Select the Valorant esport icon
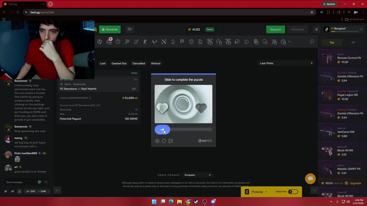367x206 pixels. (155, 42)
